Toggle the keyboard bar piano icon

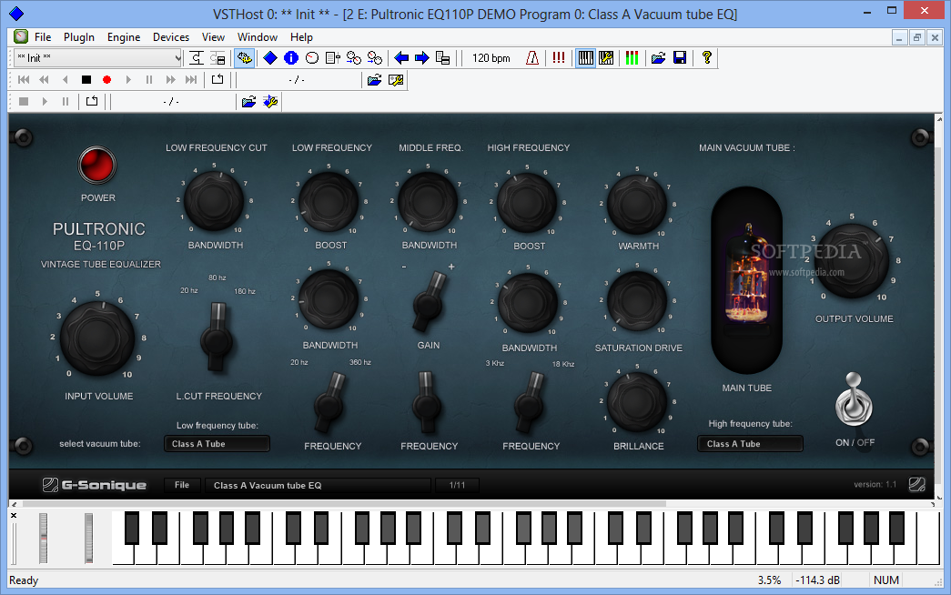click(x=585, y=58)
